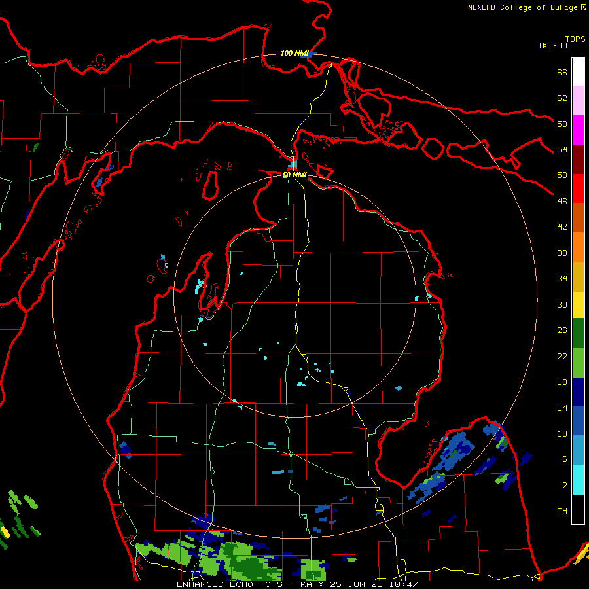Screen dimensions: 589x589
Task: Select the dark orange 42 kft legend swatch
Action: pos(578,218)
